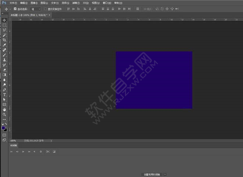Click the 100% zoom level field in status bar
This screenshot has height=177, width=243.
13,141
